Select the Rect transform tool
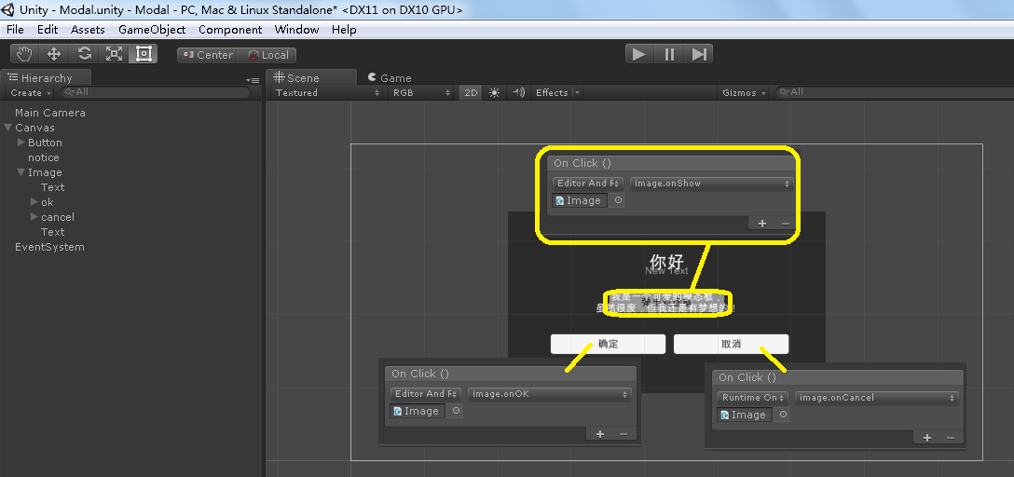The height and width of the screenshot is (477, 1014). tap(143, 54)
